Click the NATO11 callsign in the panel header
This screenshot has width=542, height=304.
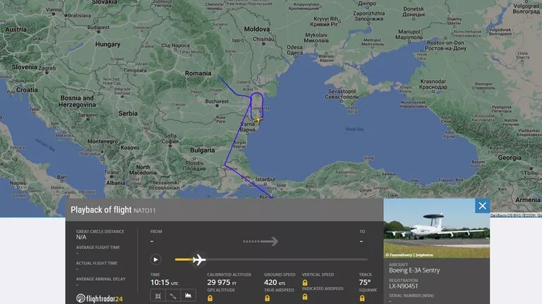[147, 210]
